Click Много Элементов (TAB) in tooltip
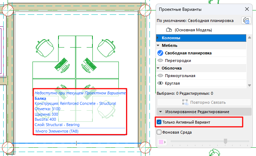 (57, 131)
